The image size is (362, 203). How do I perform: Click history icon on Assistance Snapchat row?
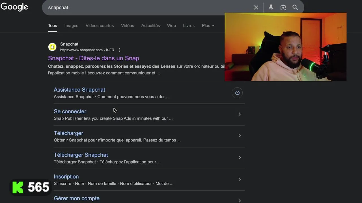[237, 93]
